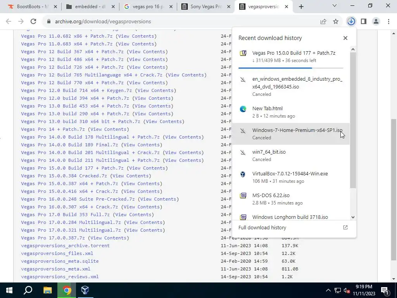The height and width of the screenshot is (298, 397).
Task: Open the Chrome profile menu
Action: (x=376, y=22)
